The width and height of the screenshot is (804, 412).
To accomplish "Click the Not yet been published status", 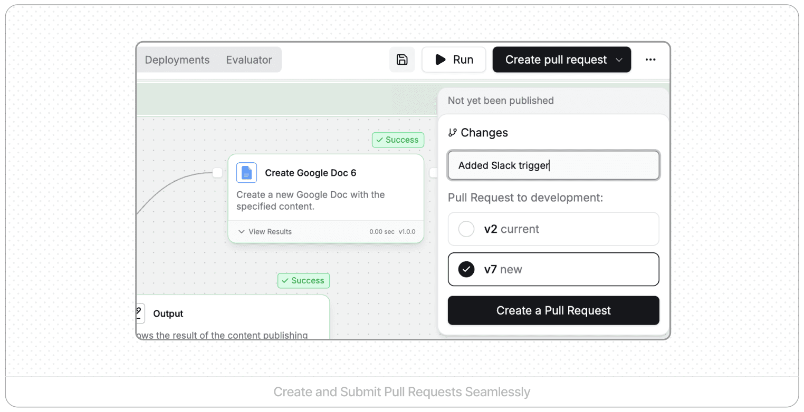I will (x=501, y=101).
